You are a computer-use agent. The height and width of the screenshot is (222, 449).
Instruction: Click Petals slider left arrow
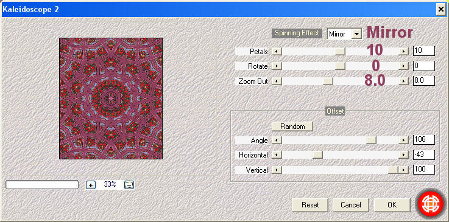[277, 52]
